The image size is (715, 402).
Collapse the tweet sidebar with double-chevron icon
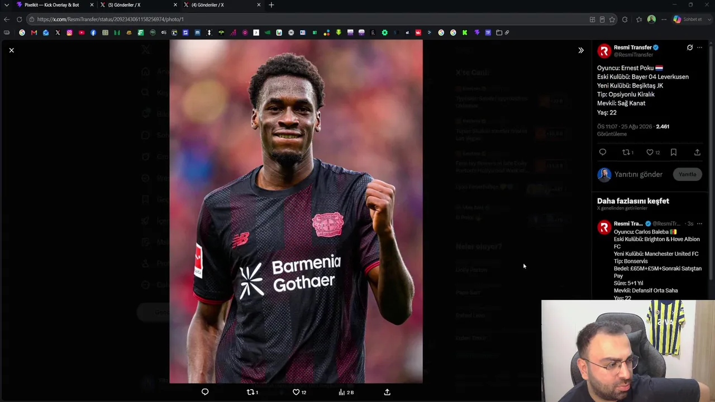pyautogui.click(x=581, y=50)
